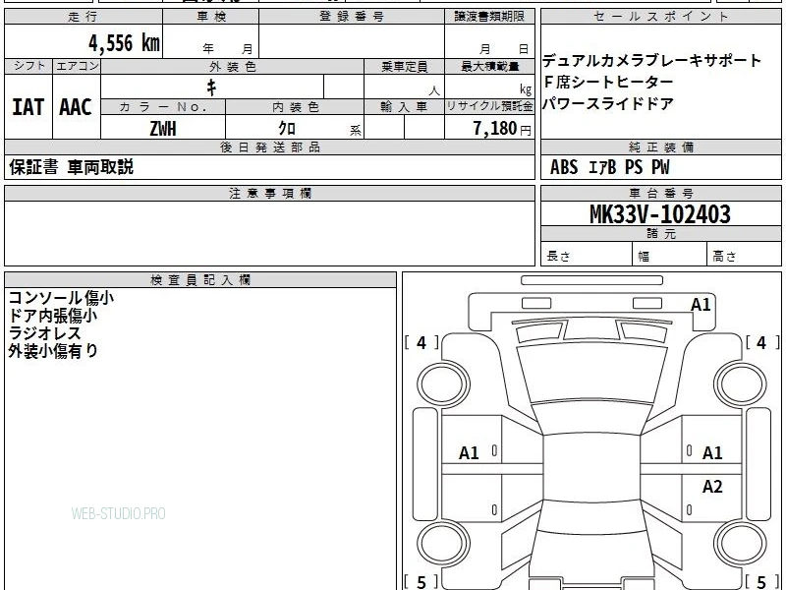Click the [5] tire marker on the right
The width and height of the screenshot is (786, 590).
[x=762, y=582]
